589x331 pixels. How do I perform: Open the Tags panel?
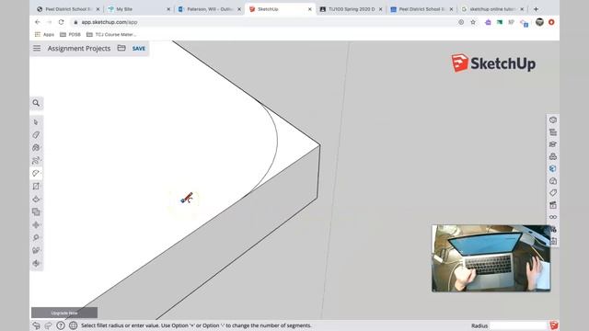tap(552, 193)
